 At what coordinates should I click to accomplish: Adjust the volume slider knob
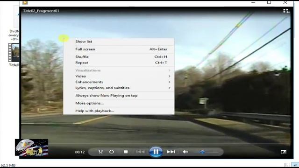click(x=202, y=152)
